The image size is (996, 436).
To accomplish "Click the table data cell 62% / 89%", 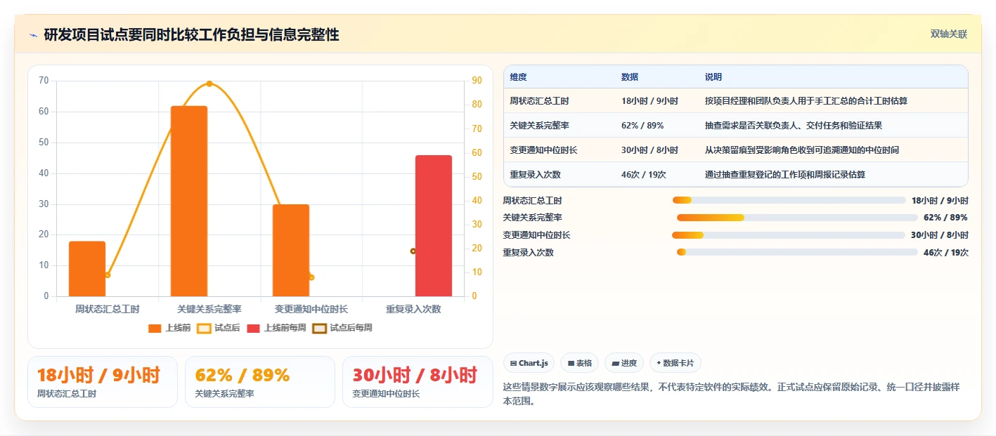I will pyautogui.click(x=642, y=126).
